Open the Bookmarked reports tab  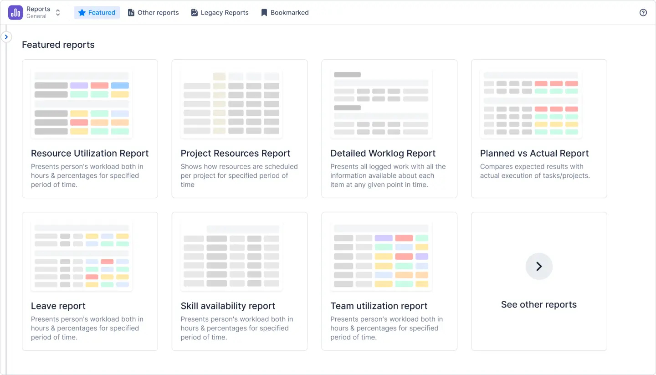coord(285,12)
